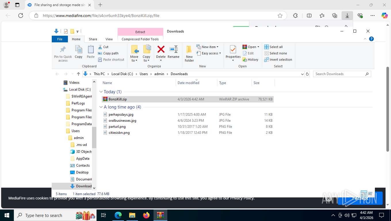The width and height of the screenshot is (391, 221).
Task: Click Select none in ribbon
Action: pyautogui.click(x=275, y=53)
